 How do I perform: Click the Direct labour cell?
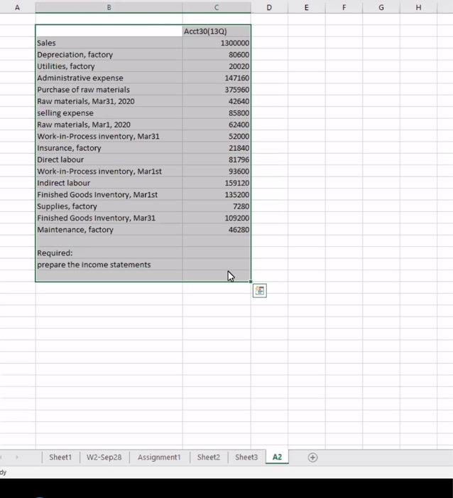(109, 159)
